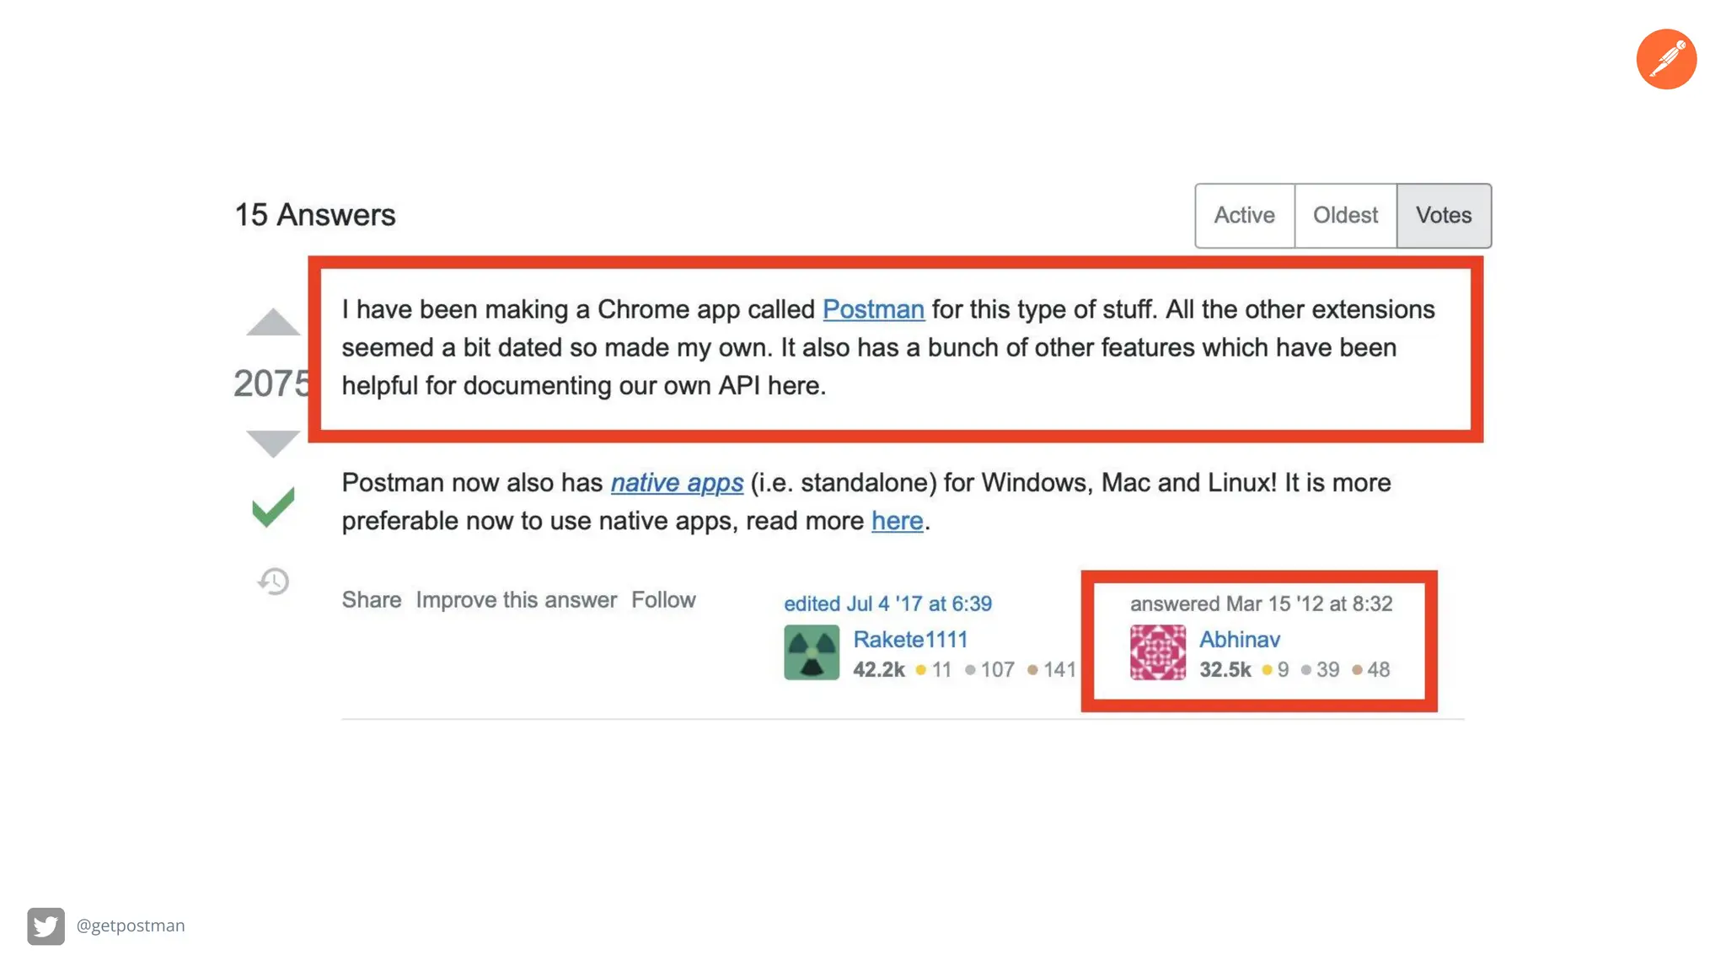Open the answer activity history icon

pyautogui.click(x=273, y=581)
